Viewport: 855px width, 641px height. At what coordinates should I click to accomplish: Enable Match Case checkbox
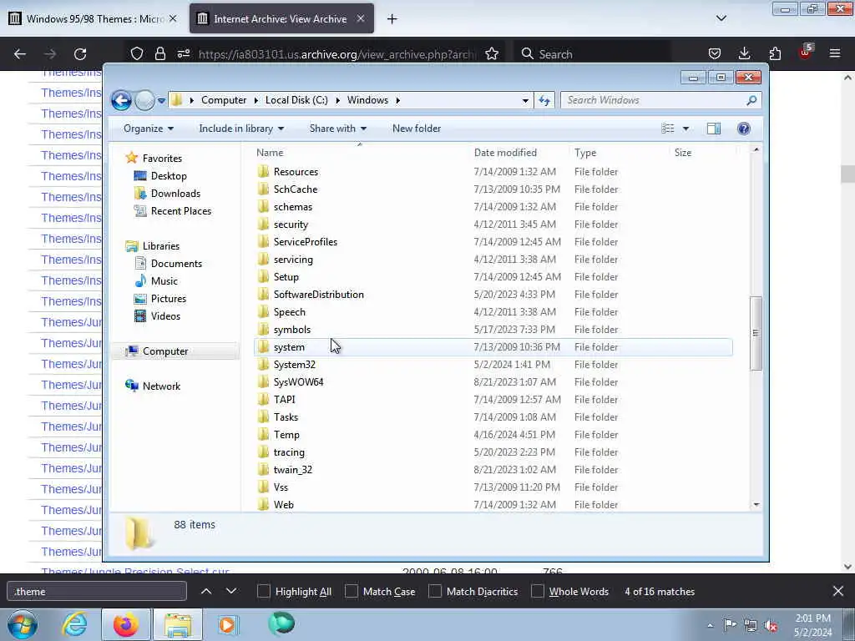click(x=352, y=592)
